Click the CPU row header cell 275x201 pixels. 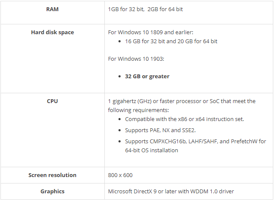click(52, 101)
